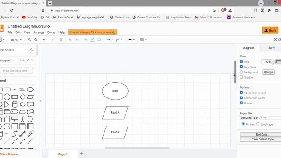
Task: Open the connection arrow style dropdown
Action: [x=109, y=40]
